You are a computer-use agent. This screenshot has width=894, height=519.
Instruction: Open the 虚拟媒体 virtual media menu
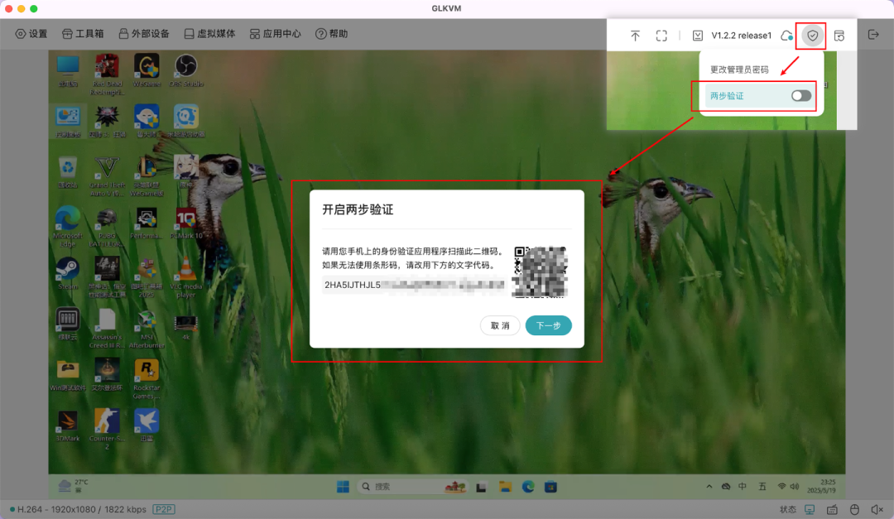pos(209,34)
